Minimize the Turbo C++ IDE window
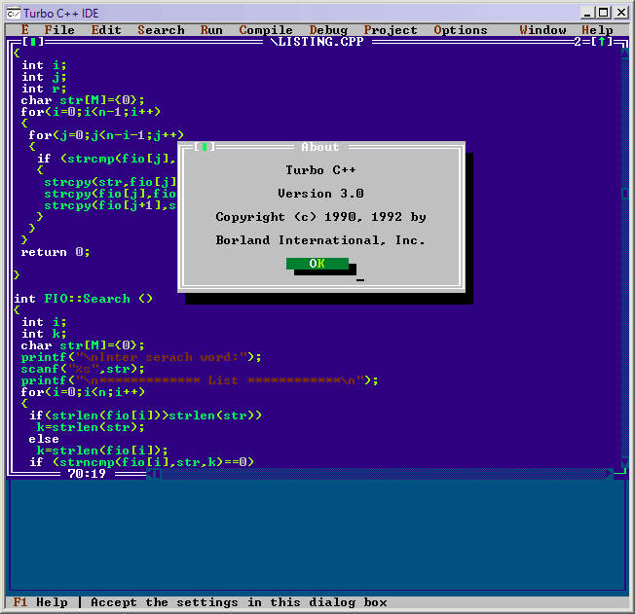Screen dimensions: 635x614 (587, 13)
